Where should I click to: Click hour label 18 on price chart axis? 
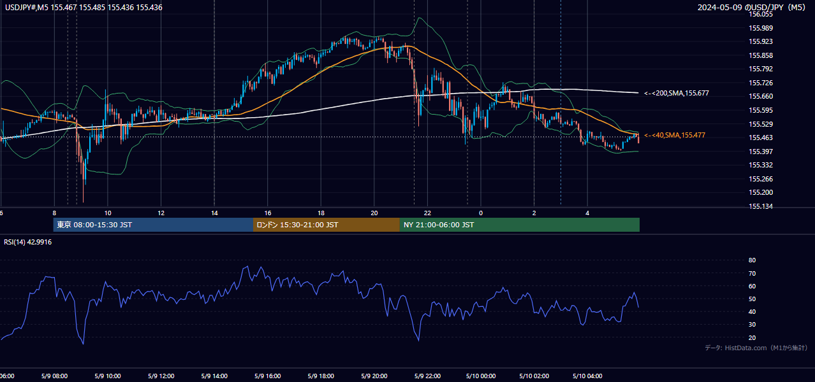click(x=321, y=213)
